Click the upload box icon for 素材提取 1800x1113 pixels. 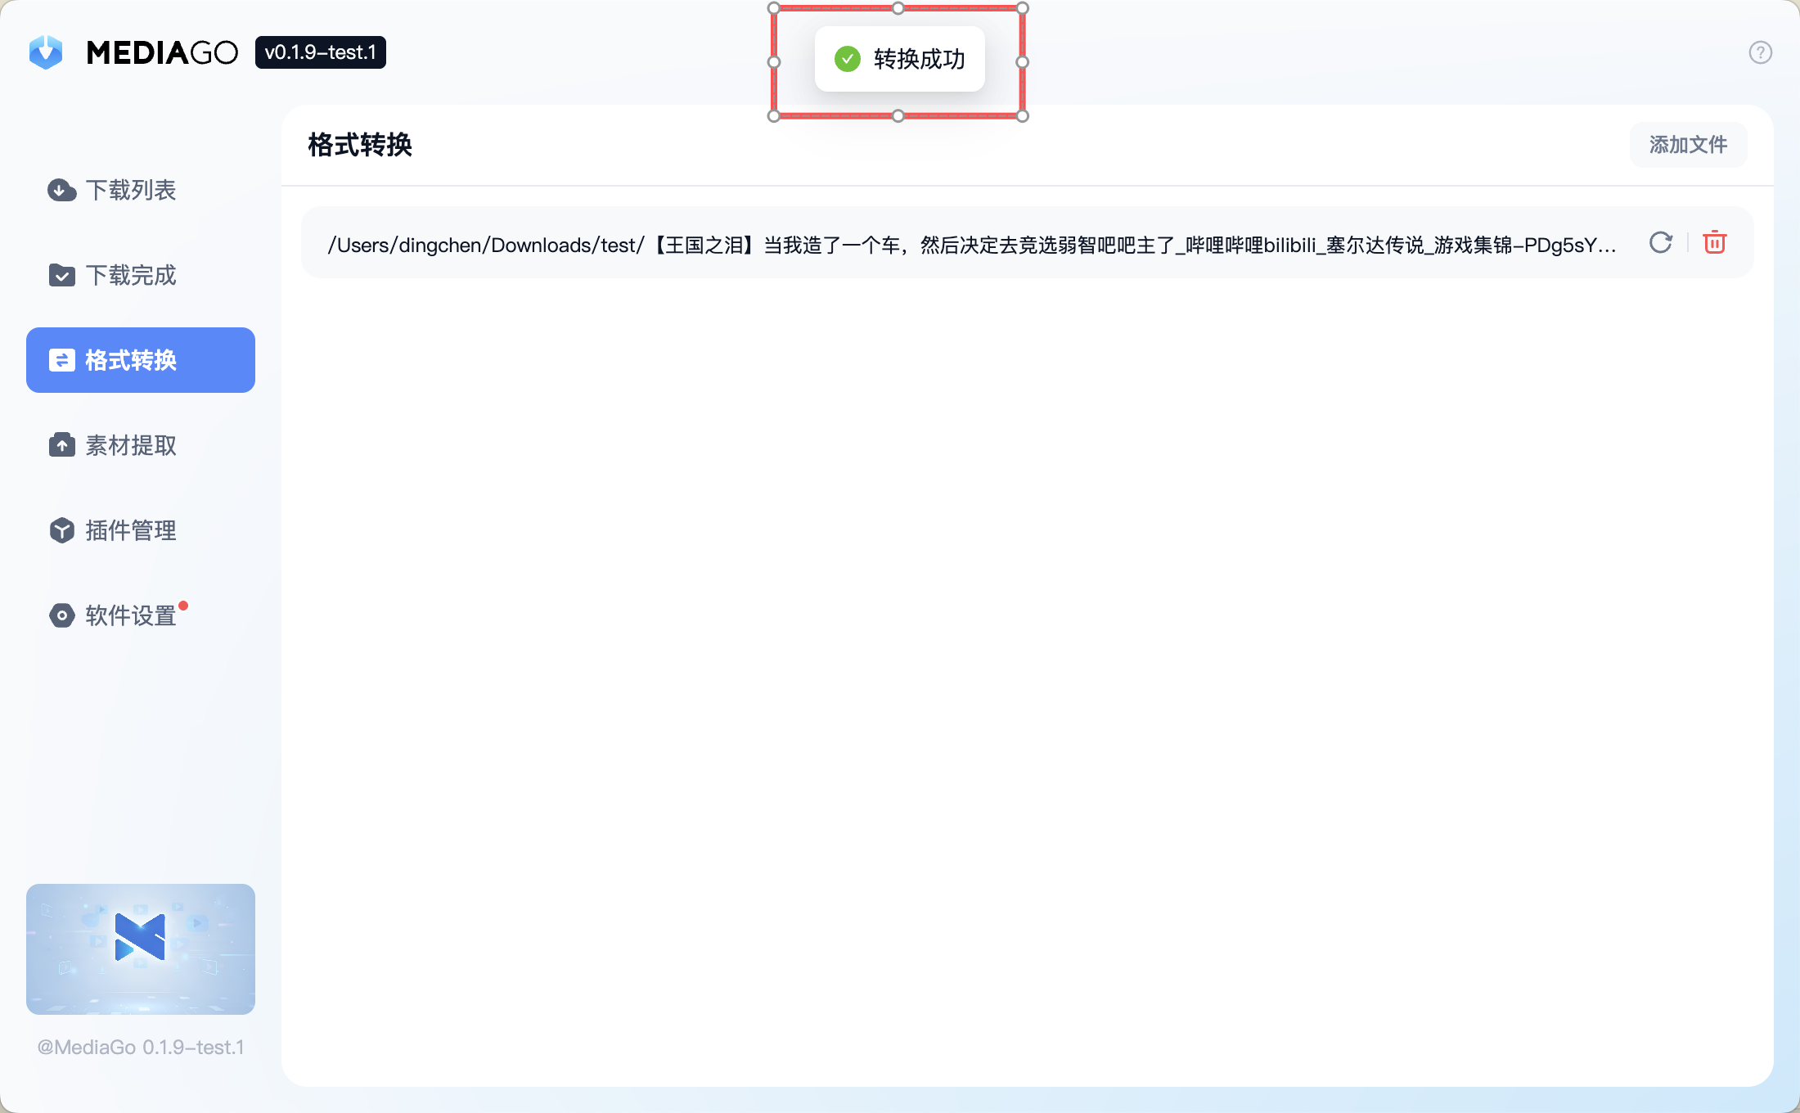[61, 445]
